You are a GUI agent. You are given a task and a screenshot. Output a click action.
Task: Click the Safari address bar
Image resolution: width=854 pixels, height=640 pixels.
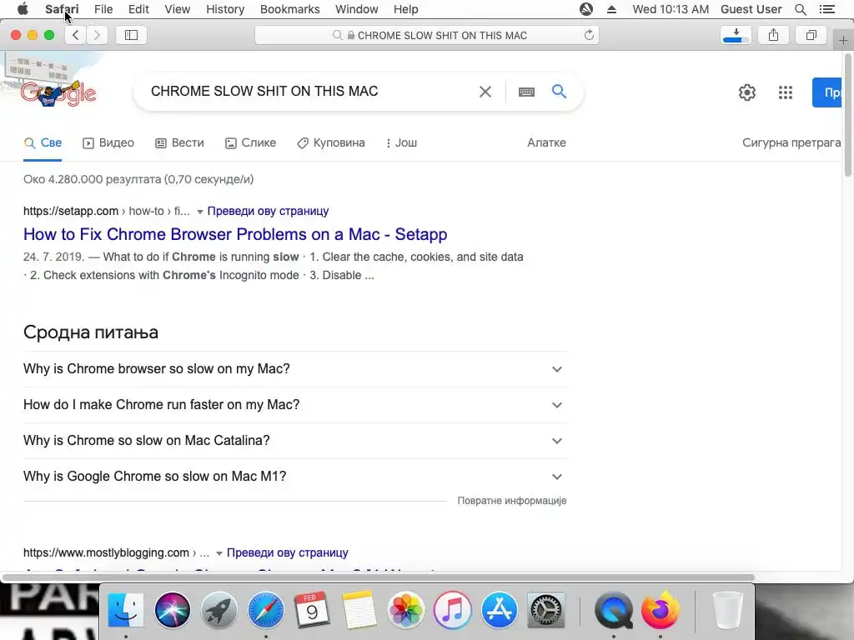coord(427,35)
